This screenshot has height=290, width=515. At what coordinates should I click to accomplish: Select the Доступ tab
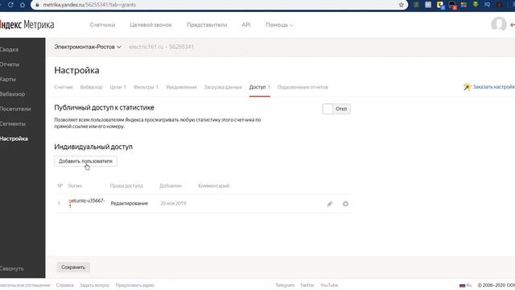259,87
